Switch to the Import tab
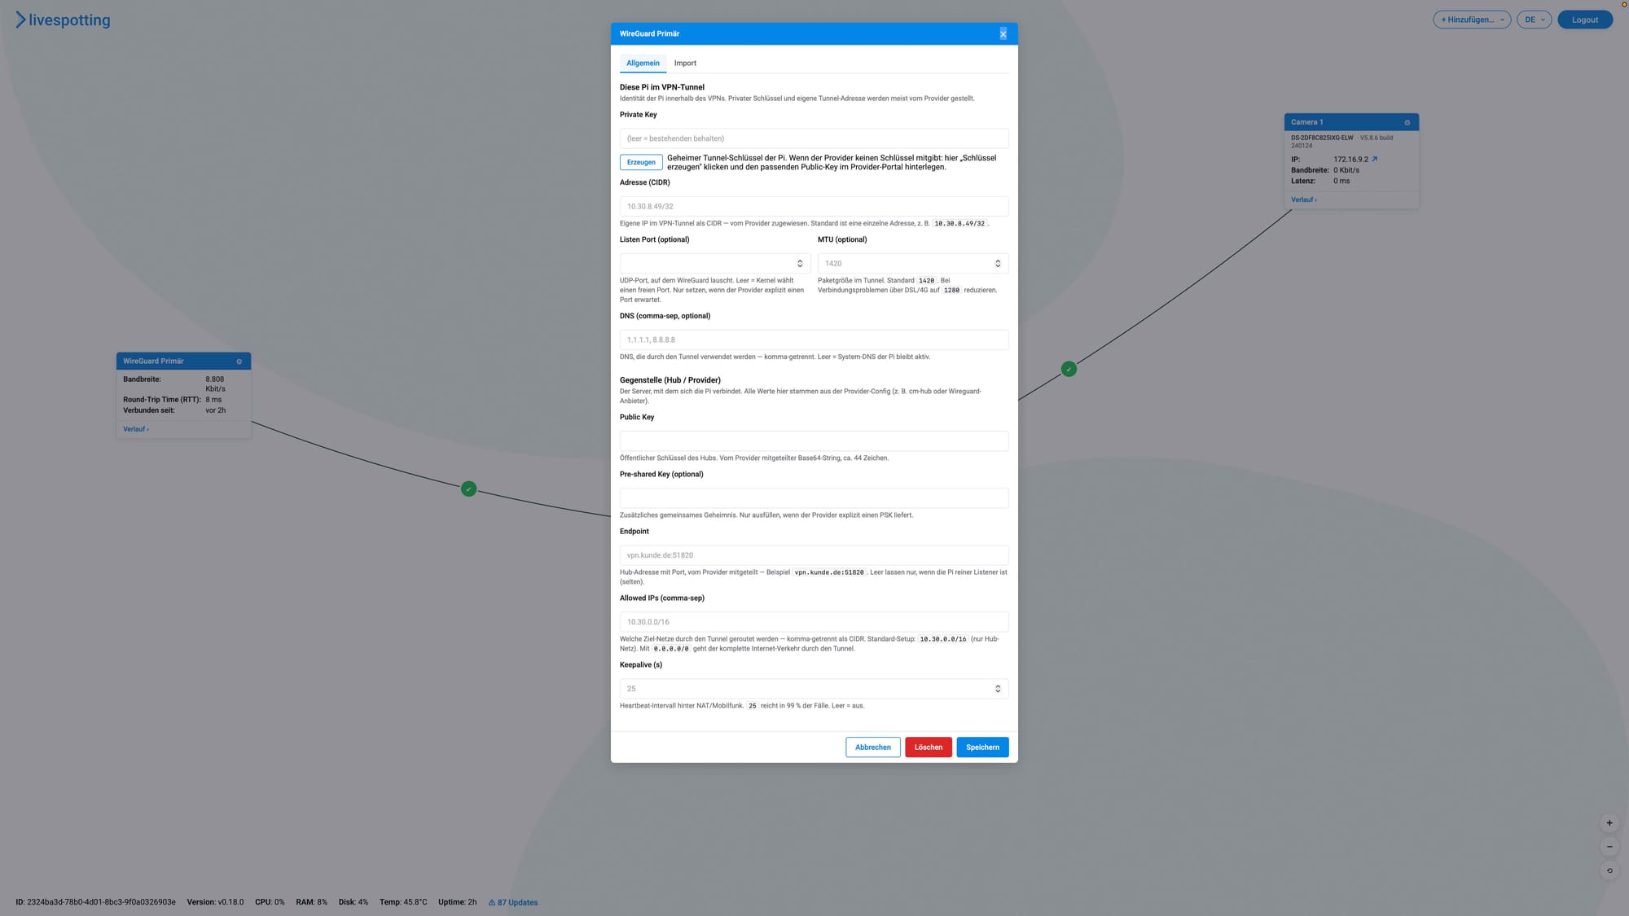This screenshot has width=1629, height=916. pos(685,63)
